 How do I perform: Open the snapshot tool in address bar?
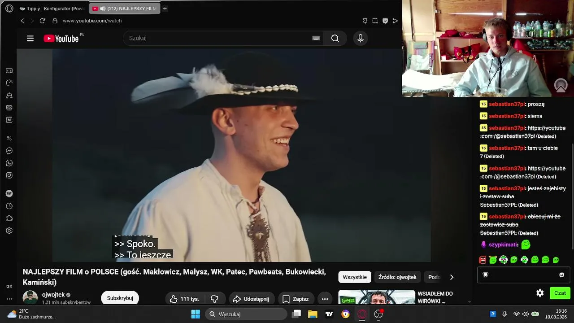click(x=375, y=21)
